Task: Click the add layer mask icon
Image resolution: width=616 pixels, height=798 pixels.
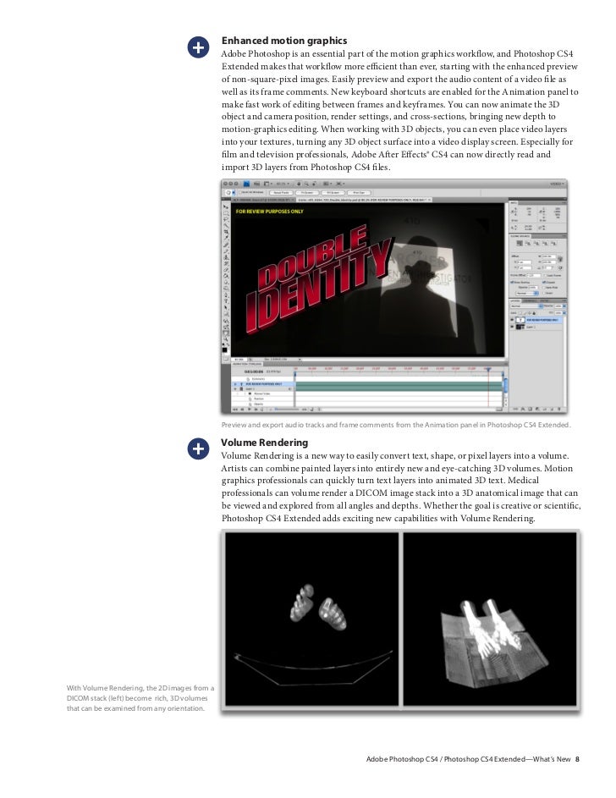Action: tap(530, 409)
